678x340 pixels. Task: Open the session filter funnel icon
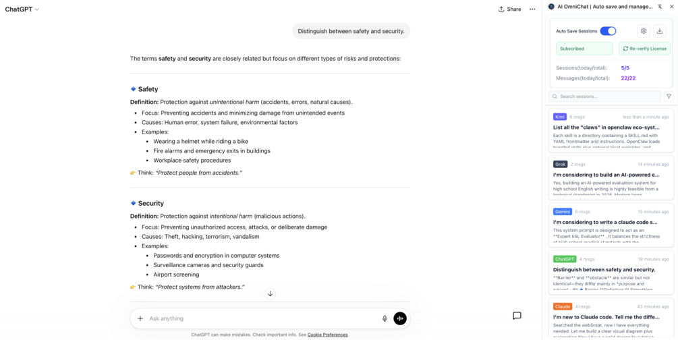click(x=669, y=96)
